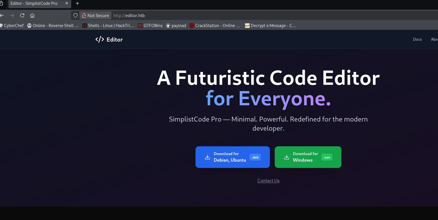Follow the Contact Us link
Viewport: 438px width, 220px height.
268,180
